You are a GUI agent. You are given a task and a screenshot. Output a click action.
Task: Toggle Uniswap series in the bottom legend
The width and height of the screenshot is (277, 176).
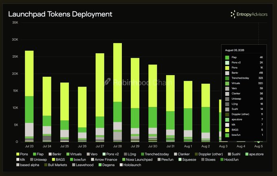39,160
